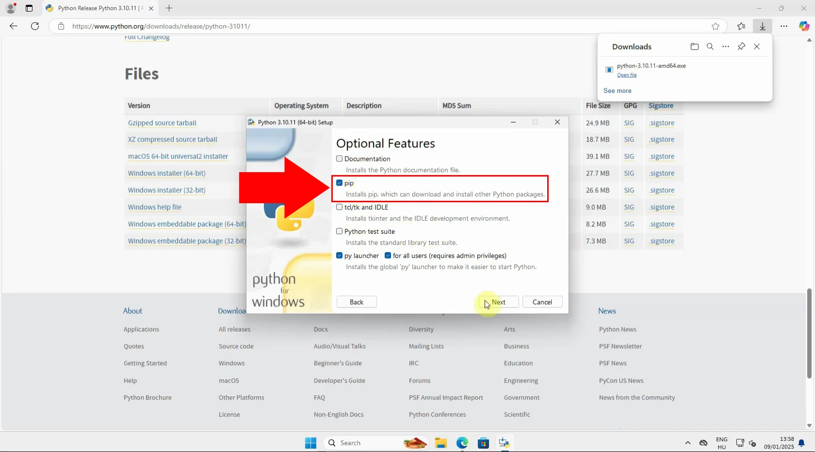Add a new browser tab
The height and width of the screenshot is (452, 815).
click(169, 8)
